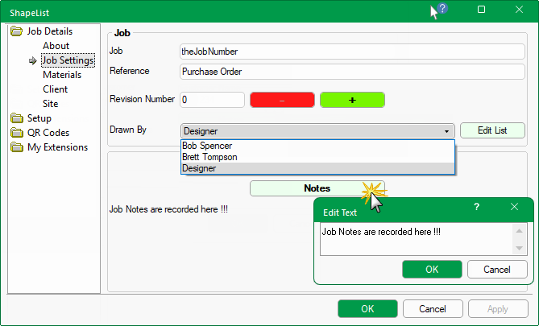Open the Setup folder icon

pyautogui.click(x=16, y=118)
